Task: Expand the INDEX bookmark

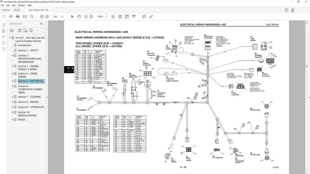Action: (13, 120)
